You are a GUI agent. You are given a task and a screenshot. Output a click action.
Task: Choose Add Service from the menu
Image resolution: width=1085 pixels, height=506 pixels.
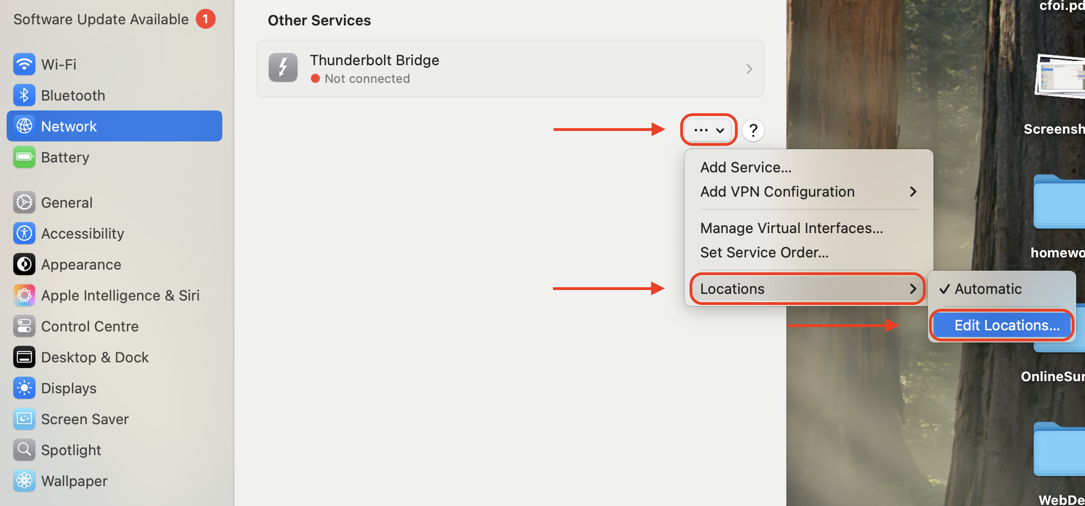tap(745, 167)
